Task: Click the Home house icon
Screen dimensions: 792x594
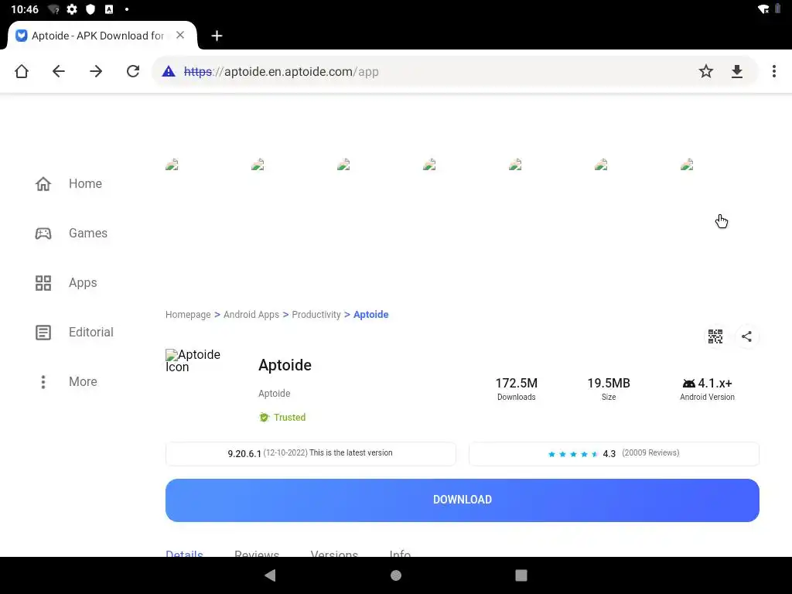Action: (x=43, y=183)
